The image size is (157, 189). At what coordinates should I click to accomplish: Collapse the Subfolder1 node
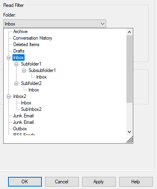click(x=16, y=64)
